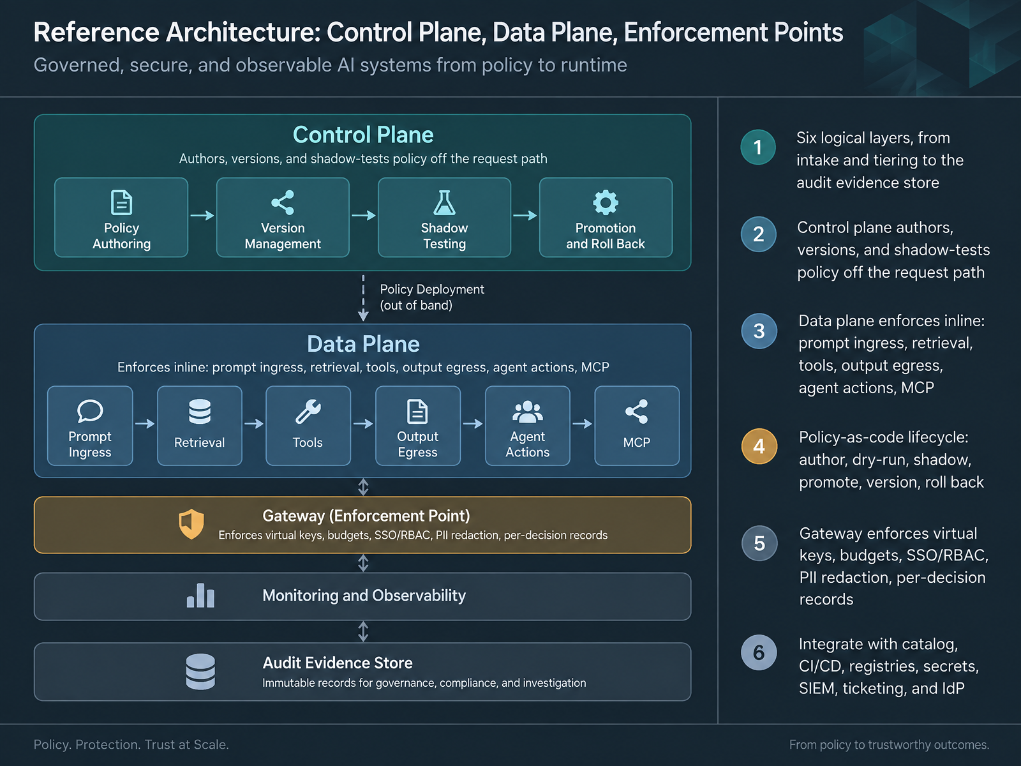Click the number 1 circle badge

click(x=758, y=147)
